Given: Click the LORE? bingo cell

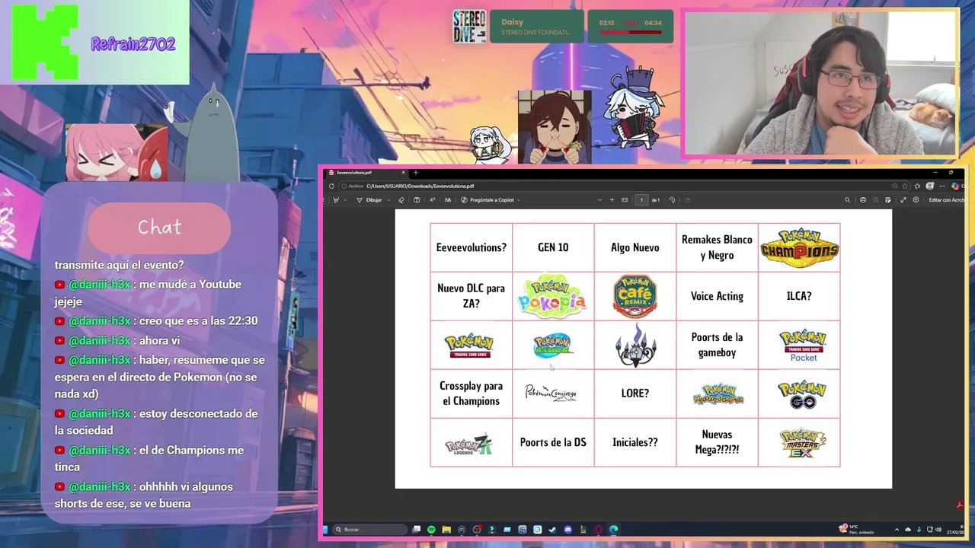Looking at the screenshot, I should click(635, 393).
